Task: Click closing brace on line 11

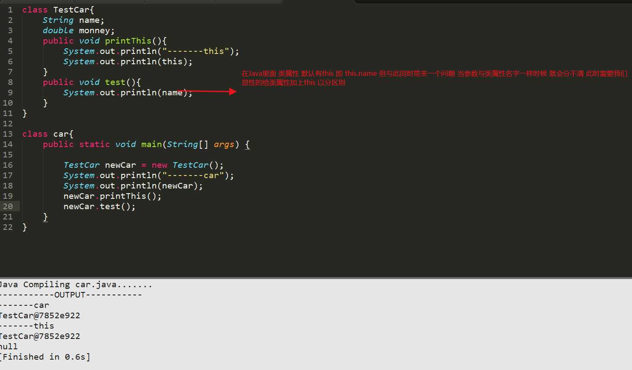Action: [25, 113]
